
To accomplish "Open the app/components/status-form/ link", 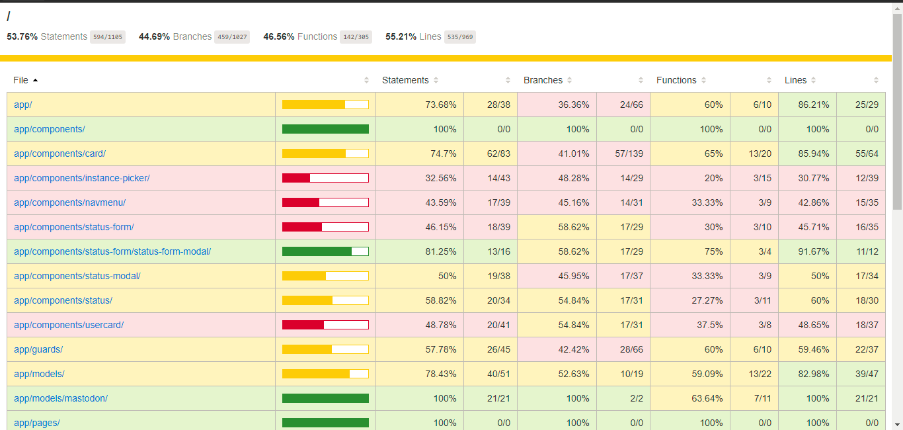I will 73,227.
